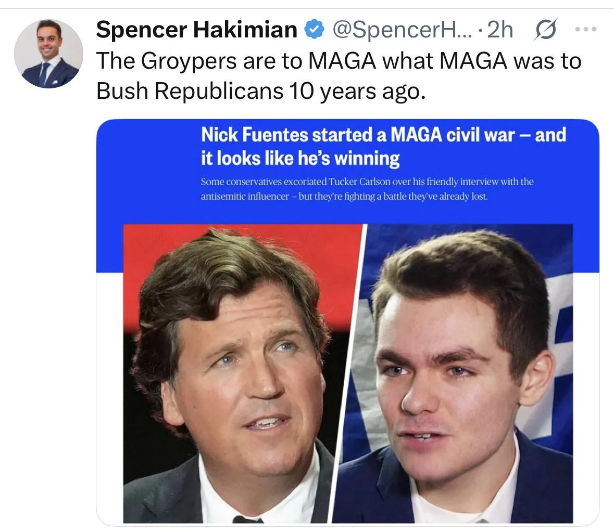Open Spencer Hakimian's profile avatar
Image resolution: width=614 pixels, height=532 pixels.
tap(48, 54)
